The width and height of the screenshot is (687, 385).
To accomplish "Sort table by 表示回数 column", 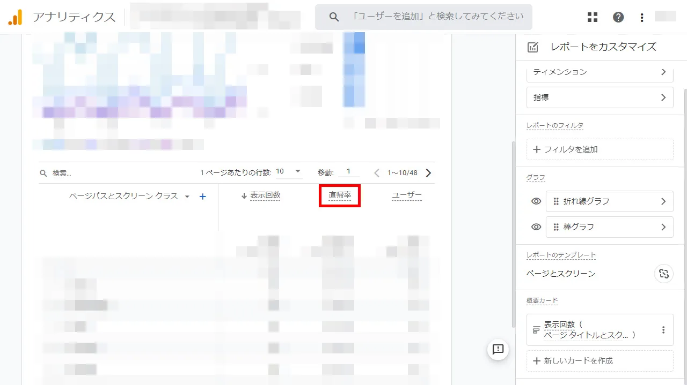I will coord(265,195).
